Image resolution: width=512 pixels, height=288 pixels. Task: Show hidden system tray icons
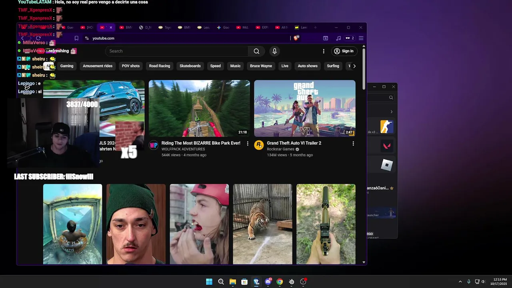click(460, 282)
